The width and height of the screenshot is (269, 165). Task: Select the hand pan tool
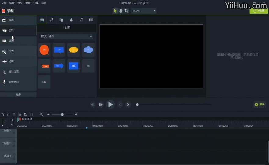(x=121, y=11)
